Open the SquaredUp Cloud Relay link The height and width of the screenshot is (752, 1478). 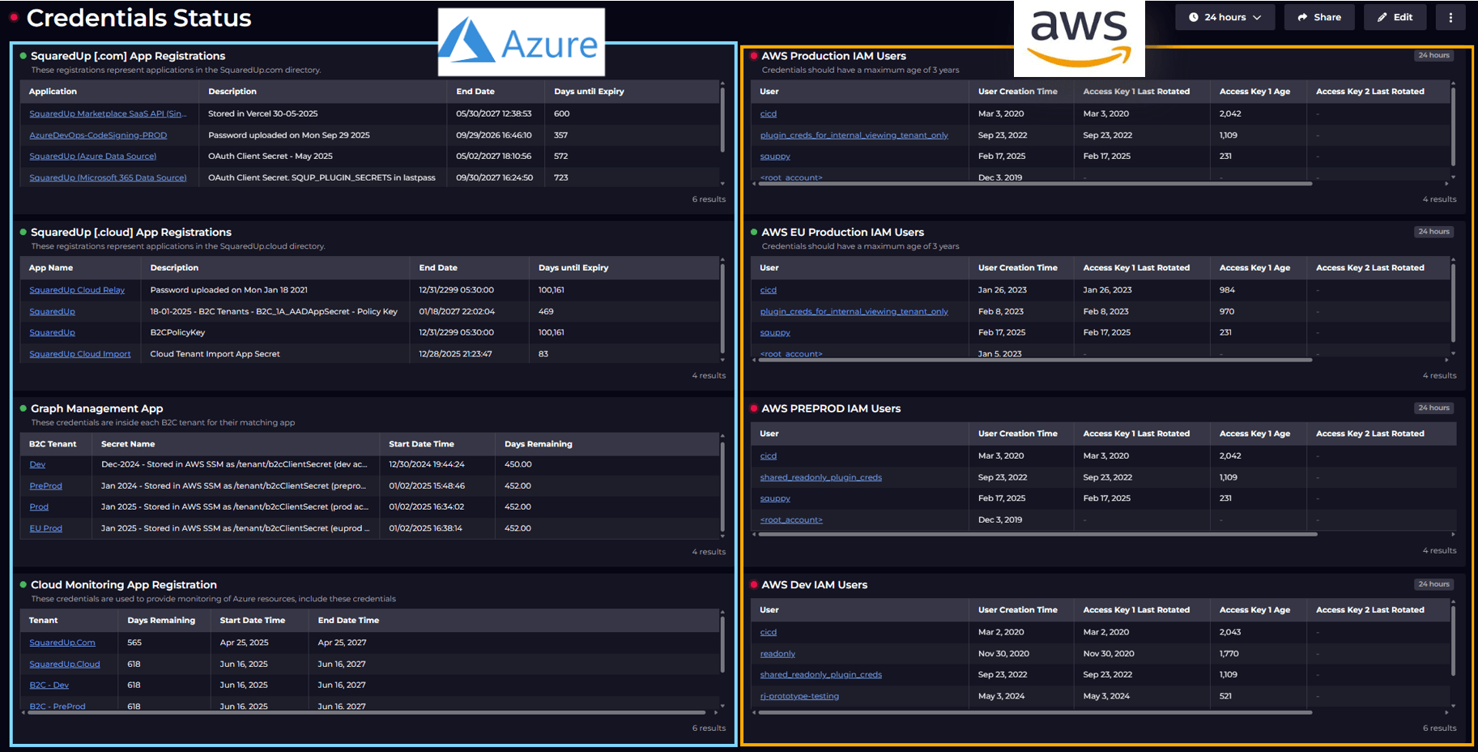click(77, 290)
